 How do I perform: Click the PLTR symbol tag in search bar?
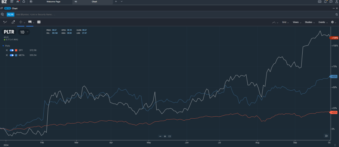pos(10,15)
